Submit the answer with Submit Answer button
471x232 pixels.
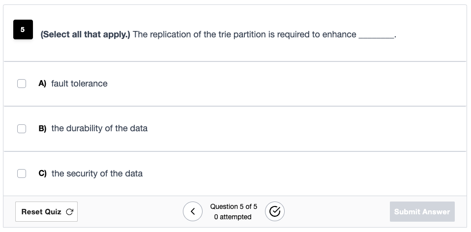[x=422, y=211]
